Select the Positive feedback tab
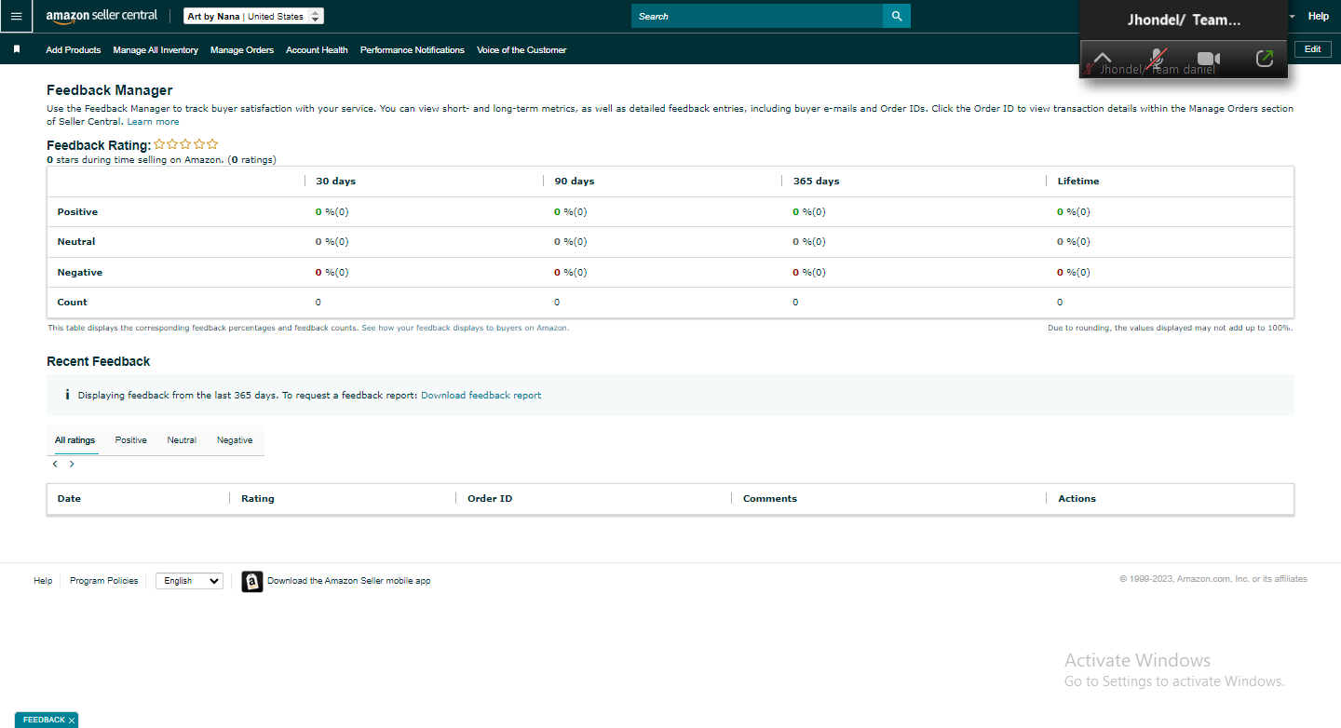This screenshot has height=728, width=1341. 131,440
